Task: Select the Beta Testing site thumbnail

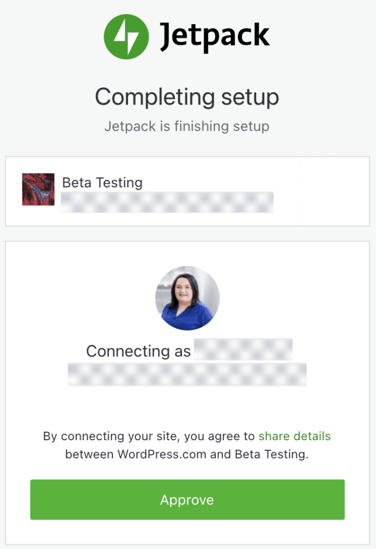Action: [x=38, y=189]
